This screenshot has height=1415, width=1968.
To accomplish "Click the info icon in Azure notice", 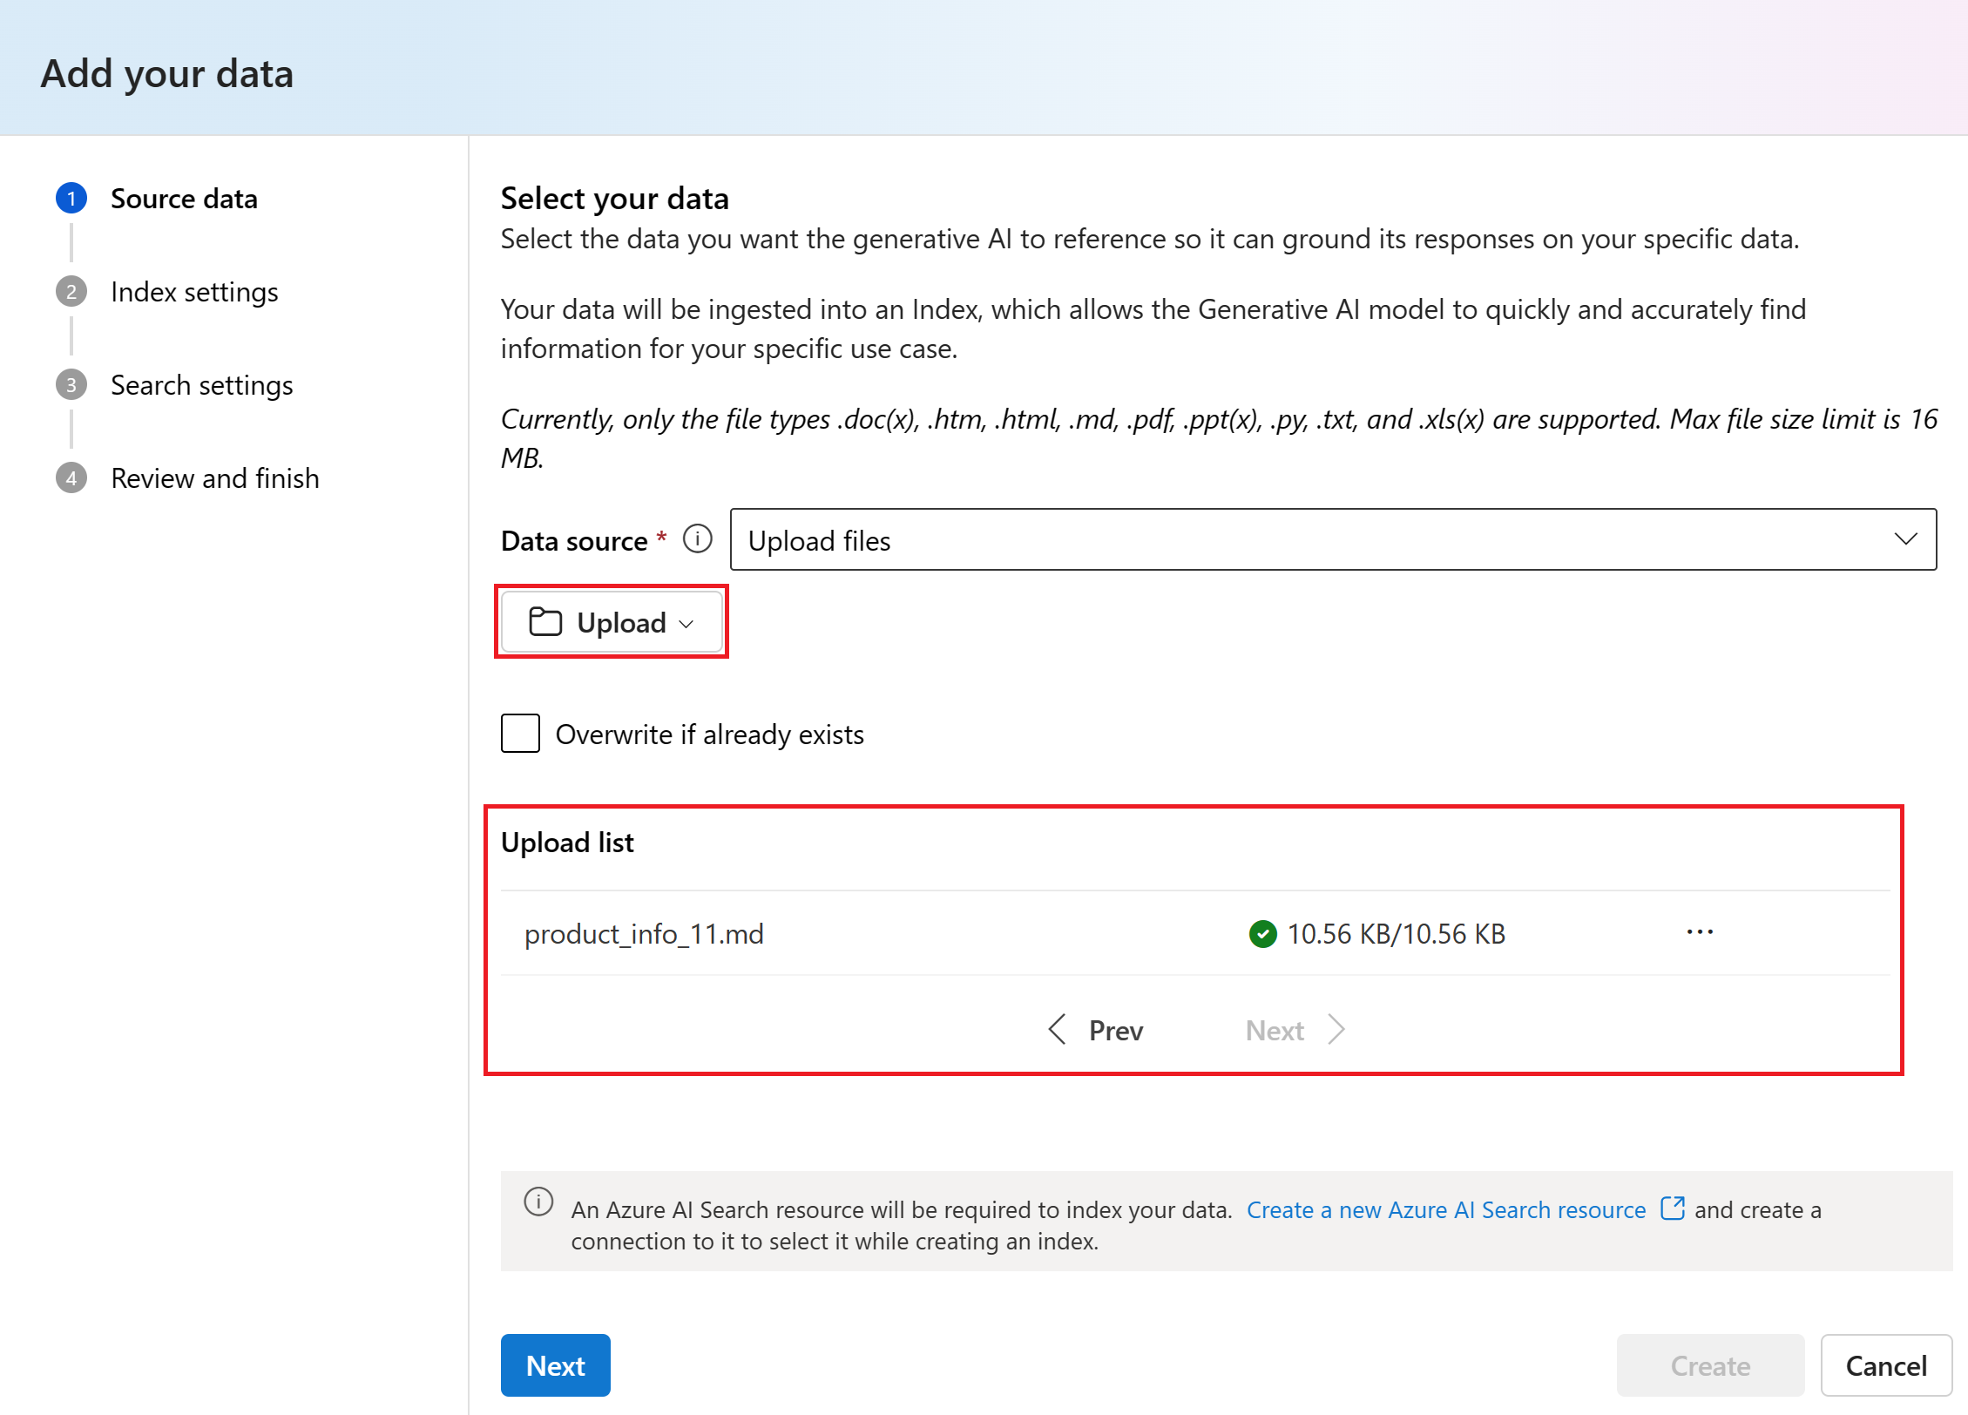I will tap(538, 1202).
